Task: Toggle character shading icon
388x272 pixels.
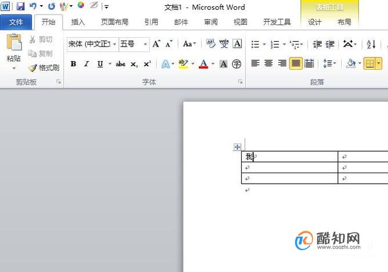Action: coord(223,64)
